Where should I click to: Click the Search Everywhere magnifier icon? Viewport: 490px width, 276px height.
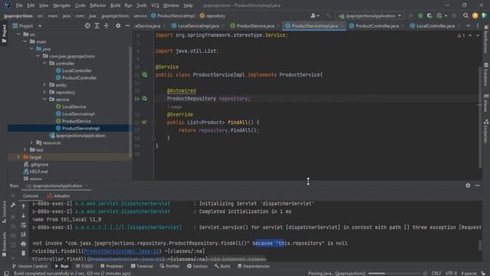pyautogui.click(x=465, y=15)
